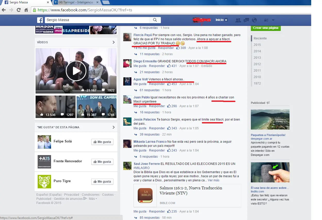Like Agus Volt's comment
The width and height of the screenshot is (322, 220).
140,84
